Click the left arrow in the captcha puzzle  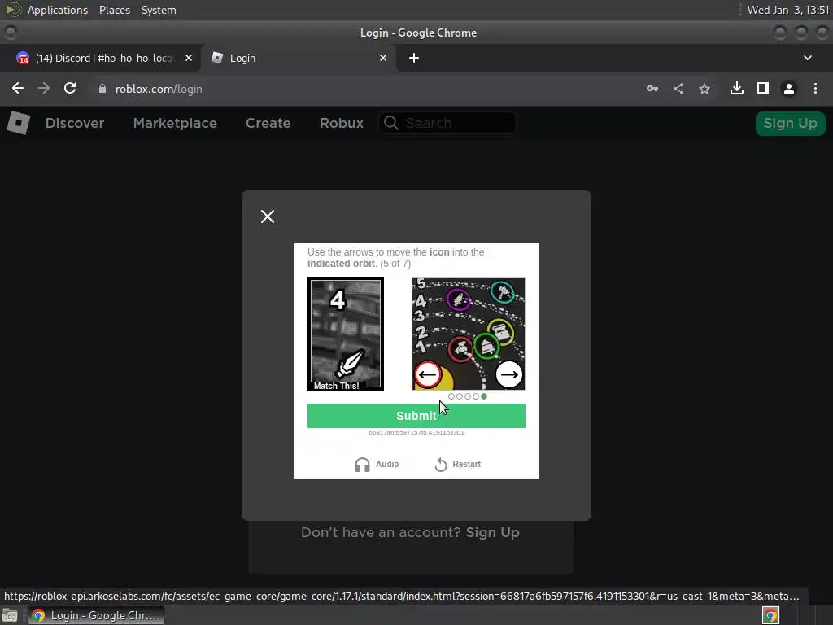point(428,374)
